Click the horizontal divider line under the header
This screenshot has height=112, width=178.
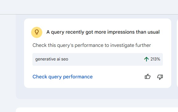coord(89,15)
